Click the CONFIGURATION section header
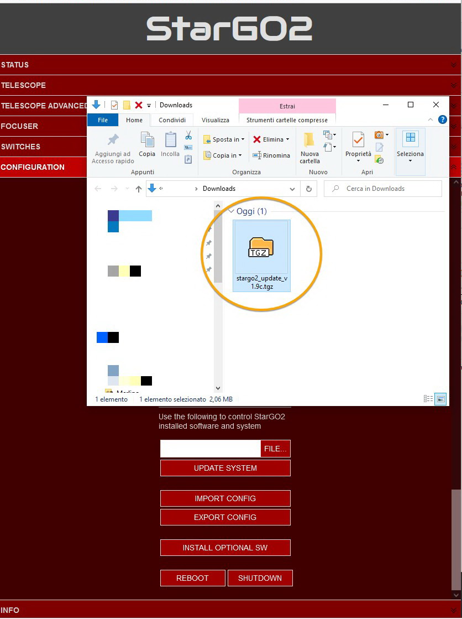The height and width of the screenshot is (619, 462). [x=44, y=167]
